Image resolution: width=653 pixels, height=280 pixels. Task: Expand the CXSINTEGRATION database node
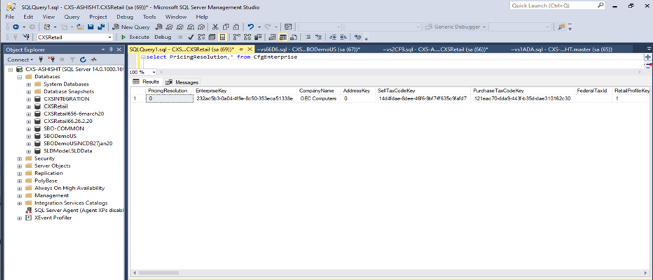click(x=29, y=99)
